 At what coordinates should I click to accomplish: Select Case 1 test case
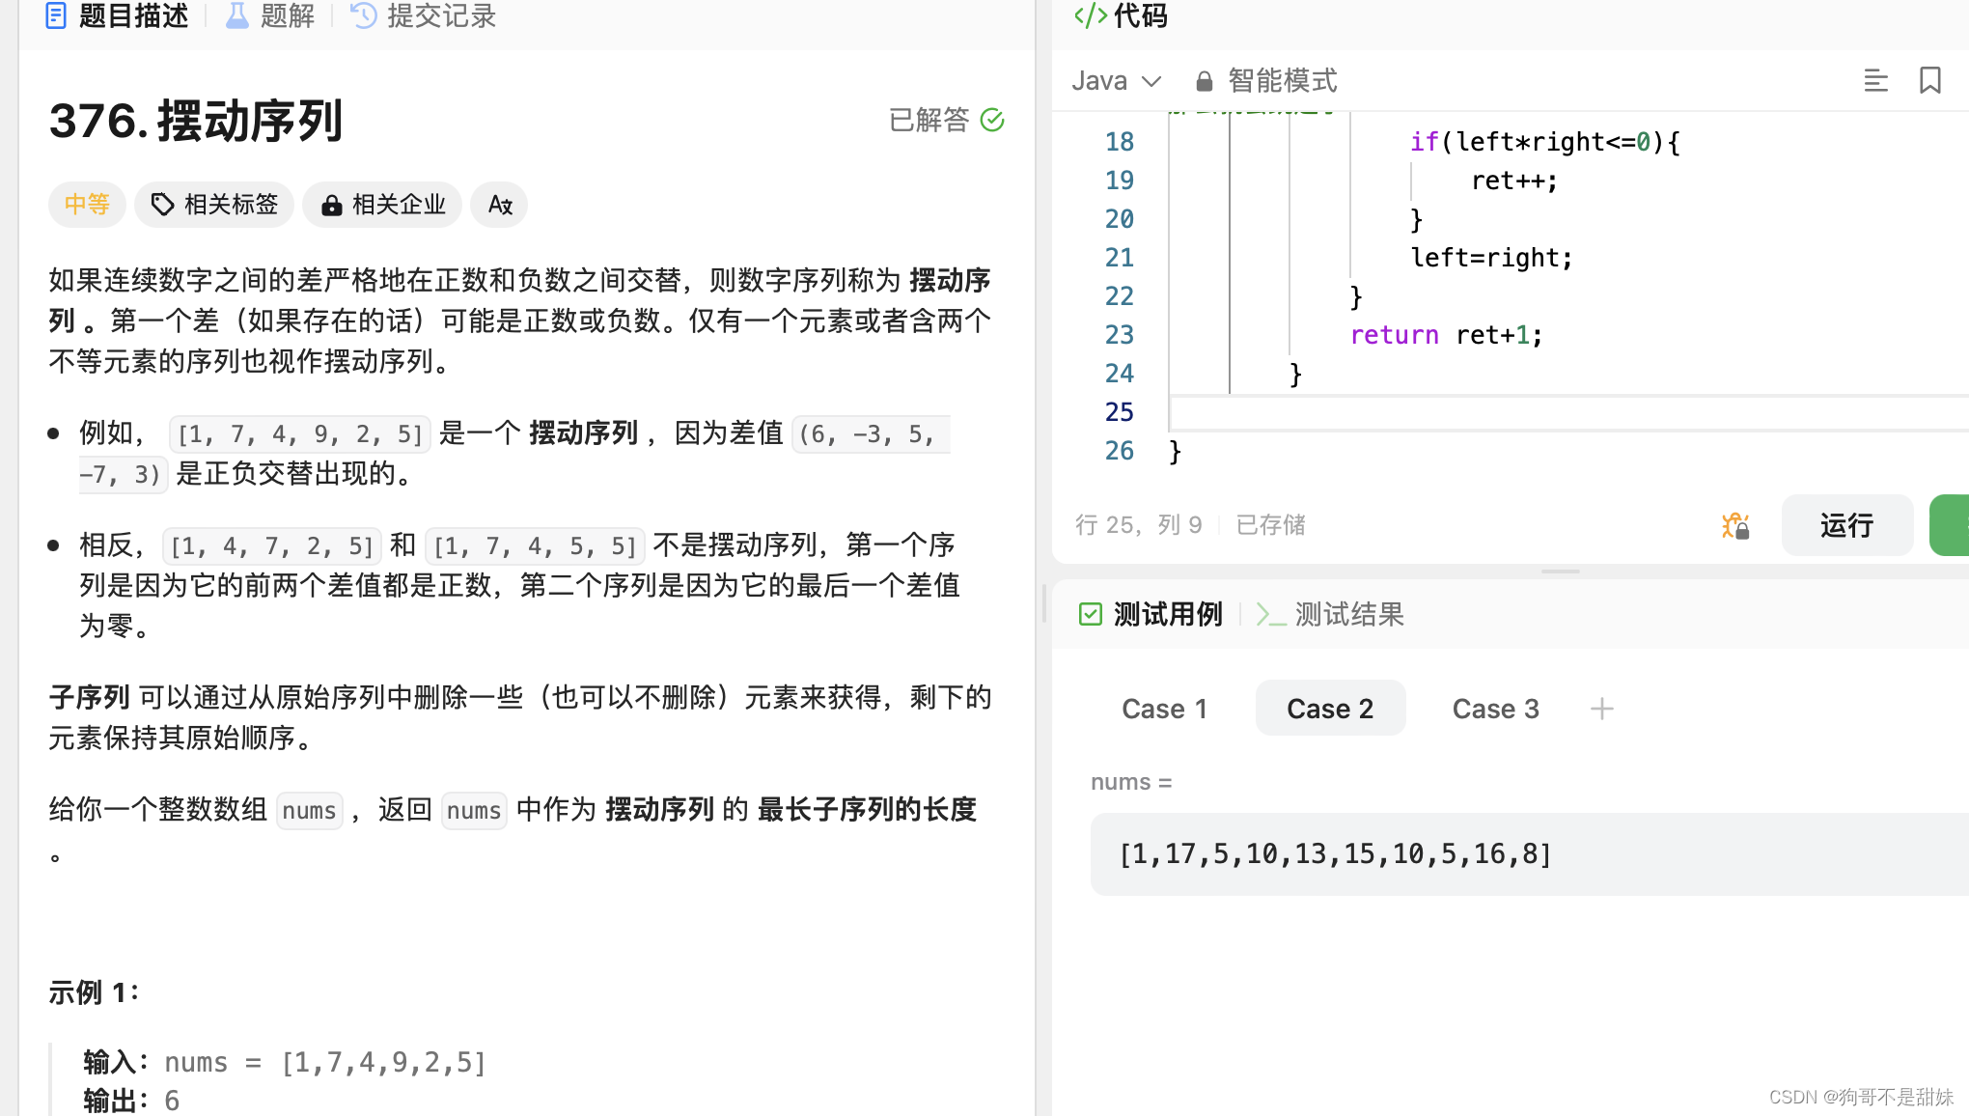tap(1164, 709)
